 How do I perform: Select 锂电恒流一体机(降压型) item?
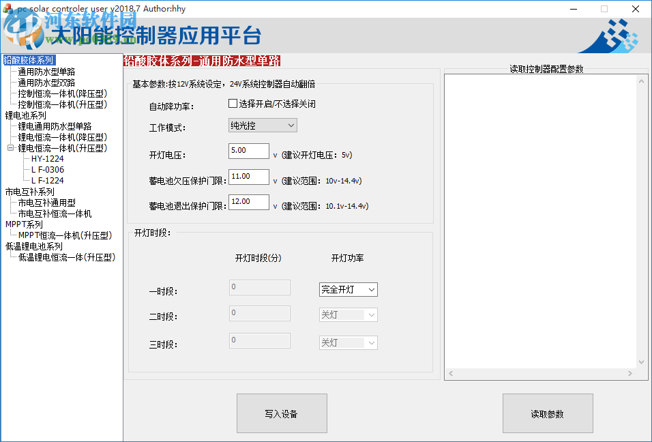pyautogui.click(x=62, y=137)
